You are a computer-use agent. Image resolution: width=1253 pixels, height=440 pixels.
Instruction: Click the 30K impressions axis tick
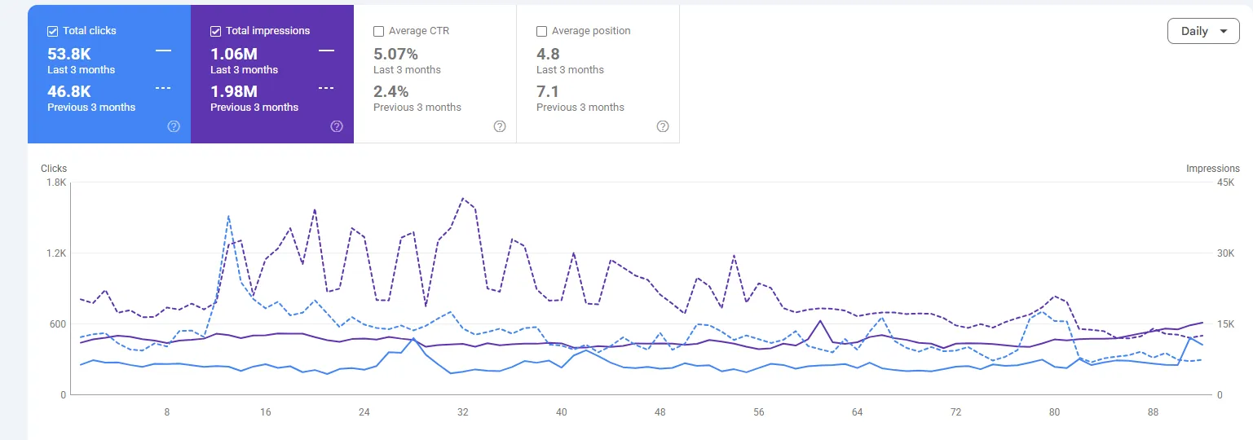click(x=1225, y=253)
